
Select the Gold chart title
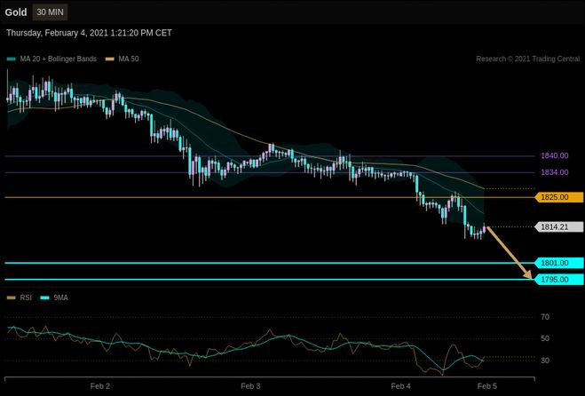(16, 12)
